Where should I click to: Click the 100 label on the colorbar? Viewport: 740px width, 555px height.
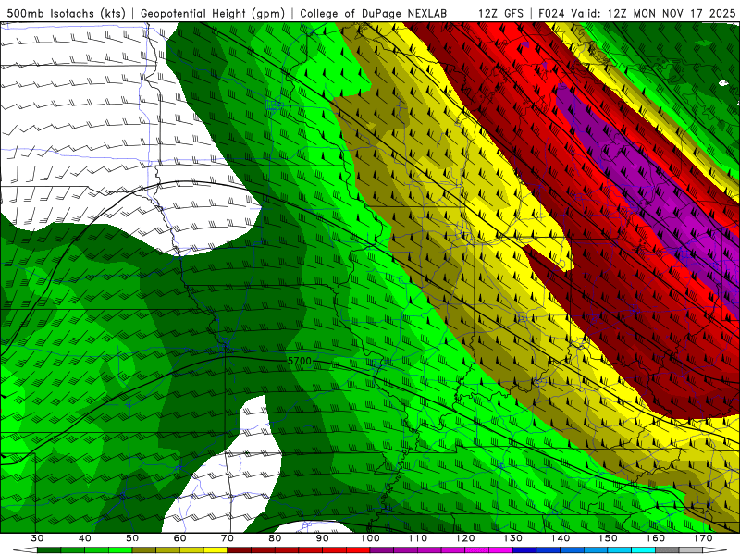click(x=370, y=538)
